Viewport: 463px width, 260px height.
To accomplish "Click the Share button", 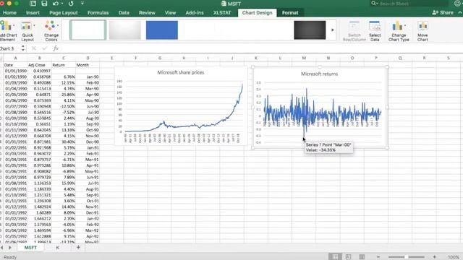I will pos(443,12).
